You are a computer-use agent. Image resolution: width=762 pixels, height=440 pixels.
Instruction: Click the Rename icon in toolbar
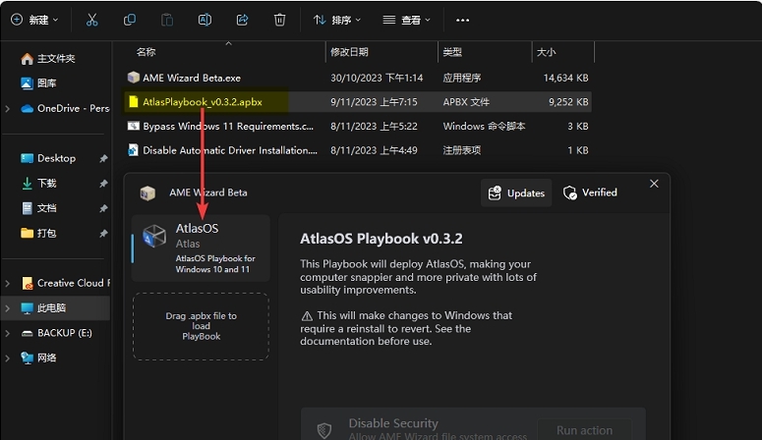205,20
